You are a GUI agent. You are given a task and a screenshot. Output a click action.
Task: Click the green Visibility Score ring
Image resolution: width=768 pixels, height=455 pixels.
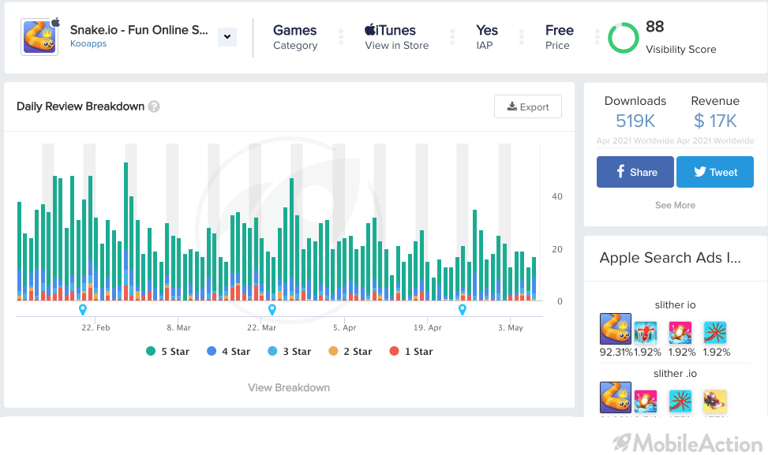pyautogui.click(x=624, y=38)
